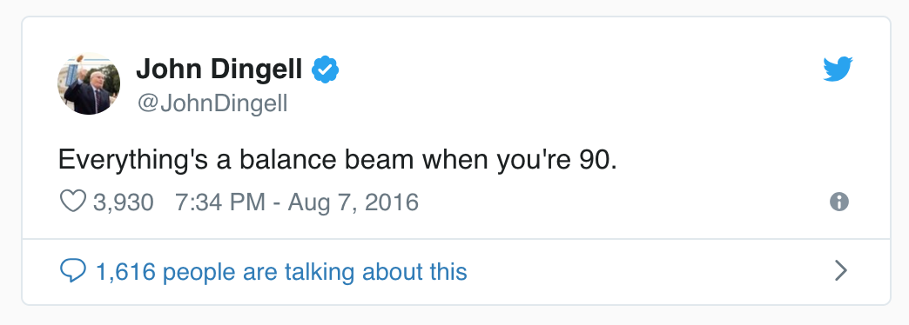
Task: Click the blue speech bubble icon
Action: (73, 270)
